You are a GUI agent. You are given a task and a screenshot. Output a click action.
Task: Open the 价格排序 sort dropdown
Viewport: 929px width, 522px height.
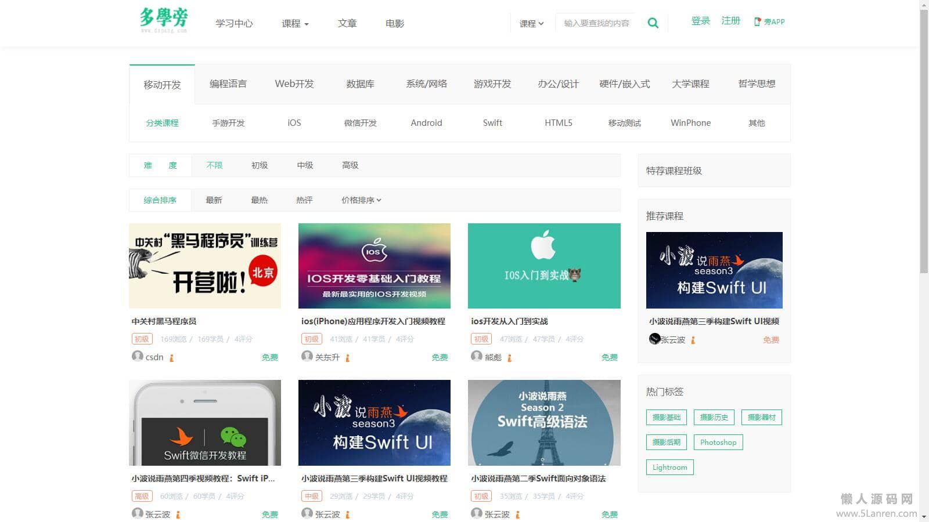(361, 200)
